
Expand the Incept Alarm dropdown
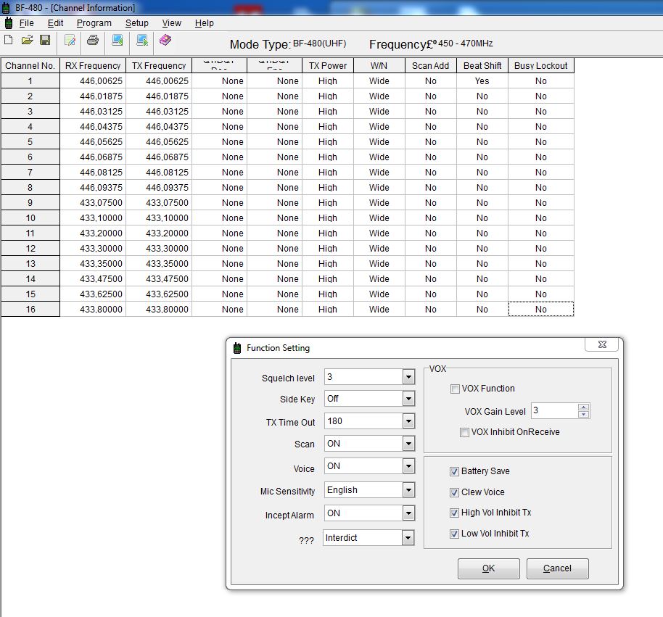pyautogui.click(x=408, y=513)
